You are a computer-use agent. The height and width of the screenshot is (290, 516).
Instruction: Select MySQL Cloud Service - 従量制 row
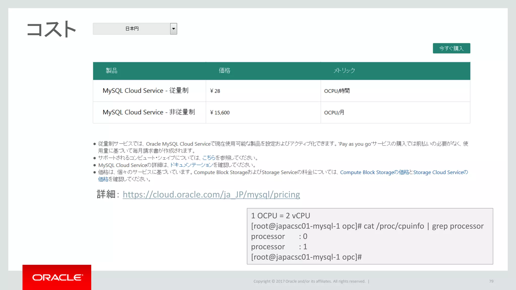(281, 91)
